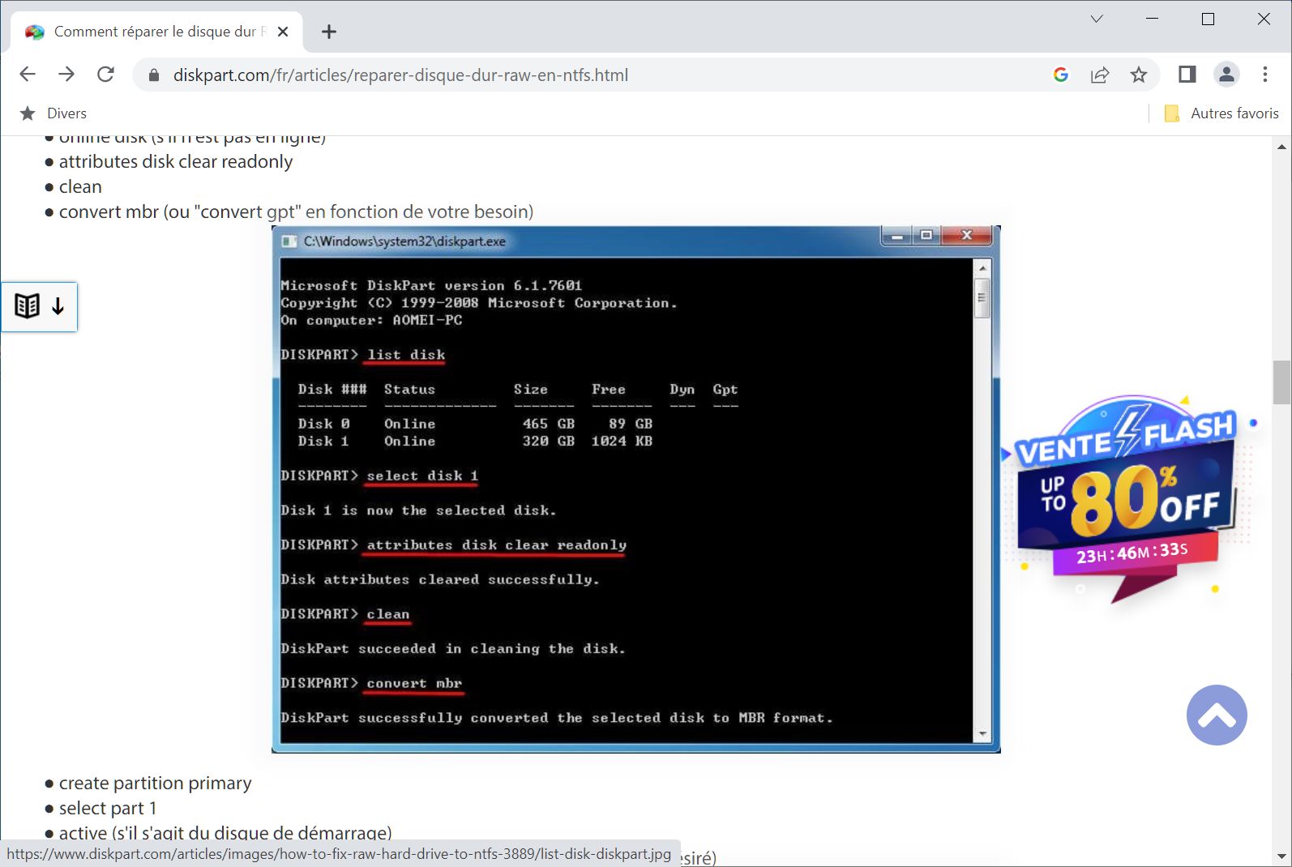Minimize the browser window
Viewport: 1292px width, 867px height.
(1153, 19)
